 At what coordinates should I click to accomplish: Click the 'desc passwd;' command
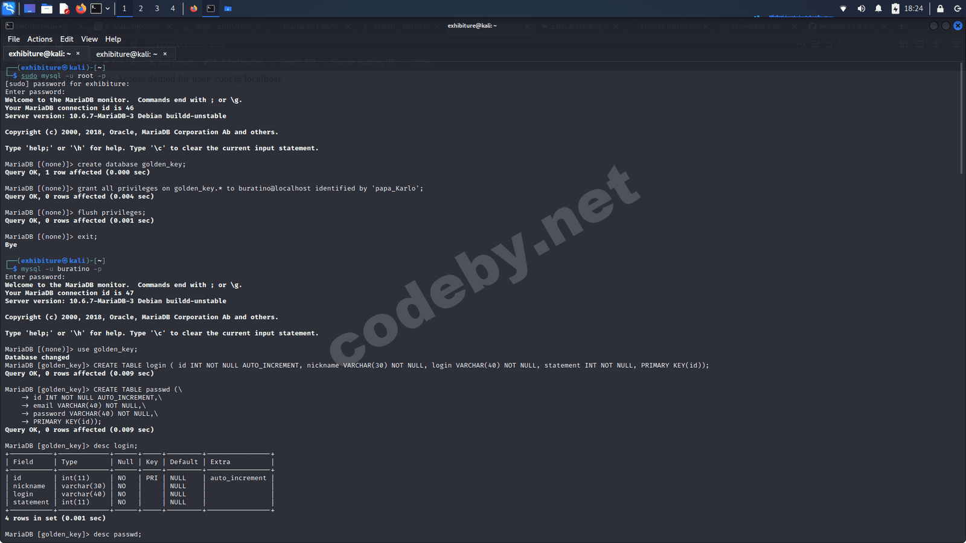point(118,535)
